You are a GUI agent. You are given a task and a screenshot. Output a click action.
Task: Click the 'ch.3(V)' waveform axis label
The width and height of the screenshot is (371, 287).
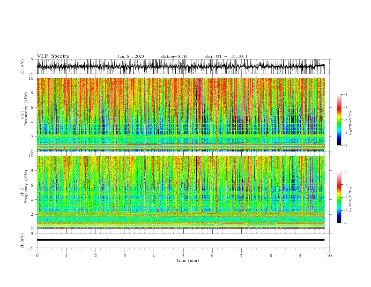[x=22, y=241]
